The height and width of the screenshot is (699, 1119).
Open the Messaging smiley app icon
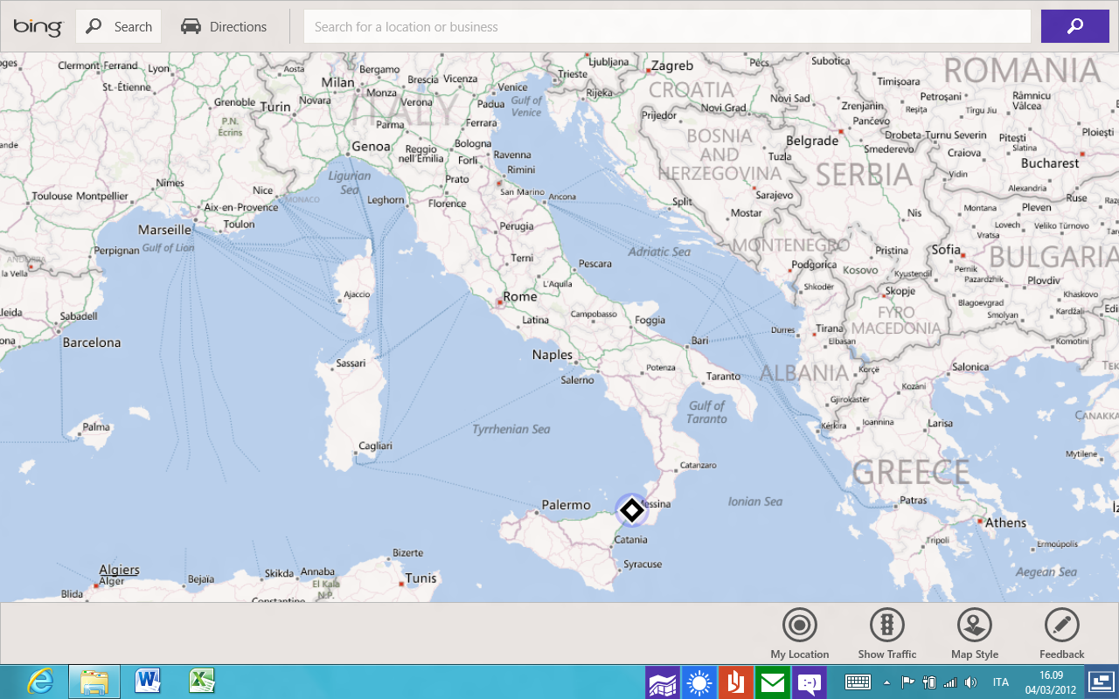(810, 683)
